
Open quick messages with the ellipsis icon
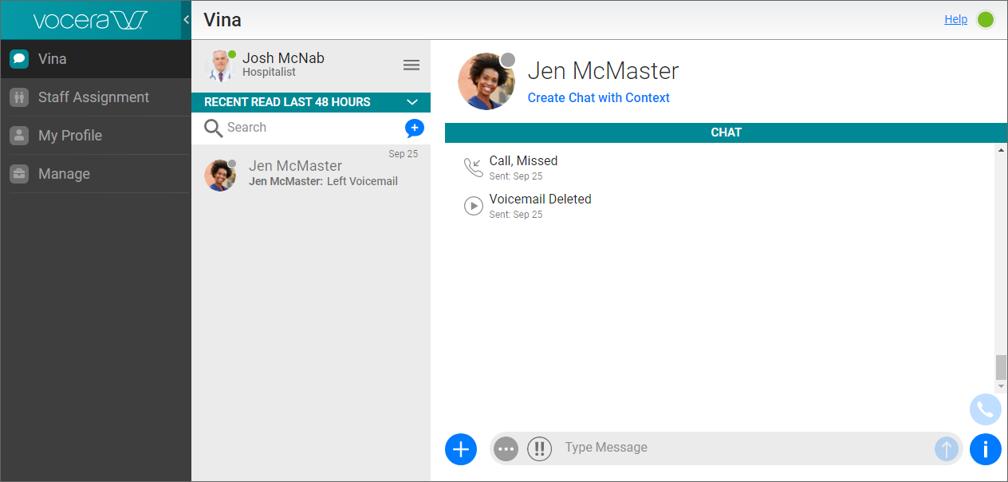[x=506, y=448]
